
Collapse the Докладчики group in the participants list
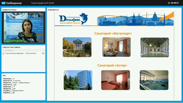click(3, 50)
